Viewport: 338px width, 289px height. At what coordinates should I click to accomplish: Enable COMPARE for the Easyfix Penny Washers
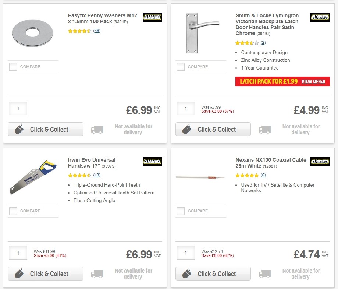click(x=13, y=67)
